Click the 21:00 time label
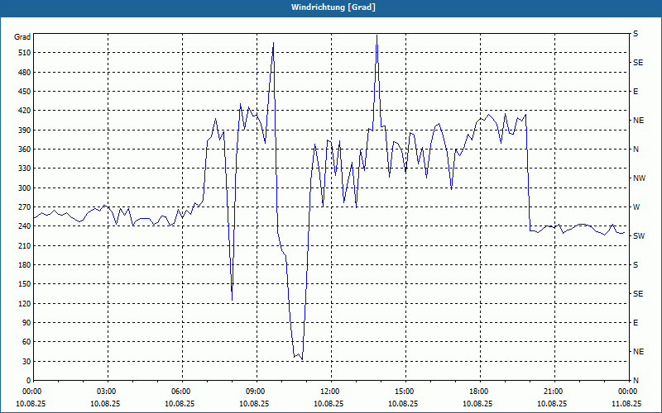 coord(552,391)
